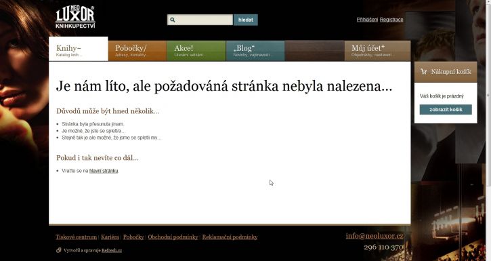Open the Registrace link
Viewport: 491px width, 261px height.
(x=391, y=20)
